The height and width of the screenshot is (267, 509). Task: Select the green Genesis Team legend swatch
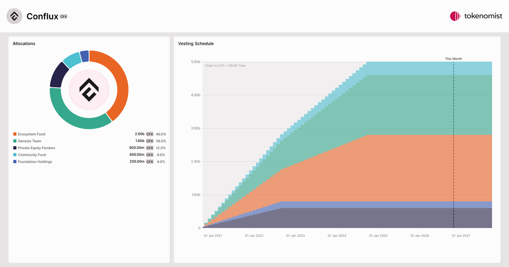15,141
